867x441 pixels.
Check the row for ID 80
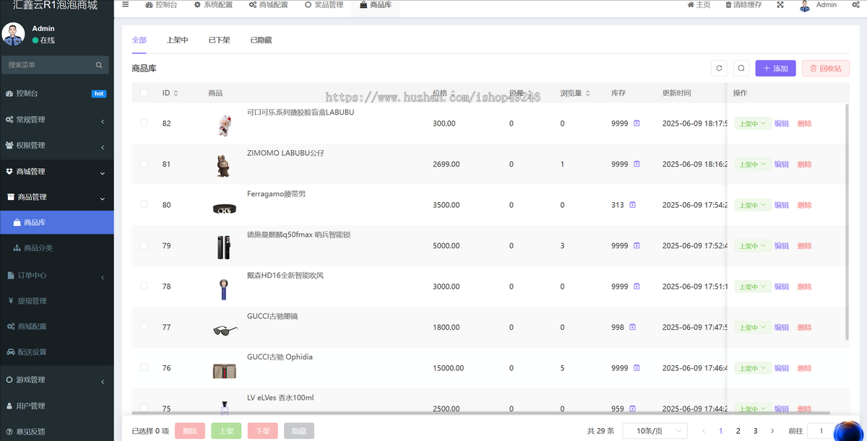point(144,205)
